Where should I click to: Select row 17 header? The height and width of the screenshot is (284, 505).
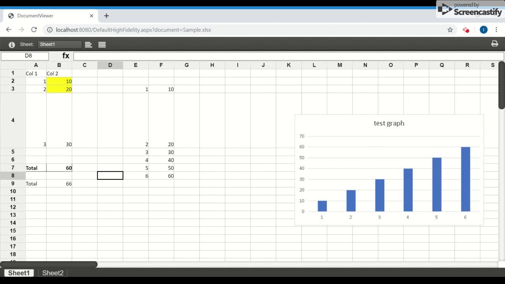13,247
